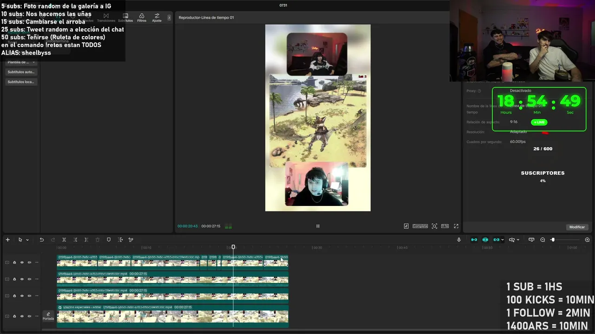The width and height of the screenshot is (595, 334).
Task: Click the trash delete icon
Action: click(x=97, y=240)
